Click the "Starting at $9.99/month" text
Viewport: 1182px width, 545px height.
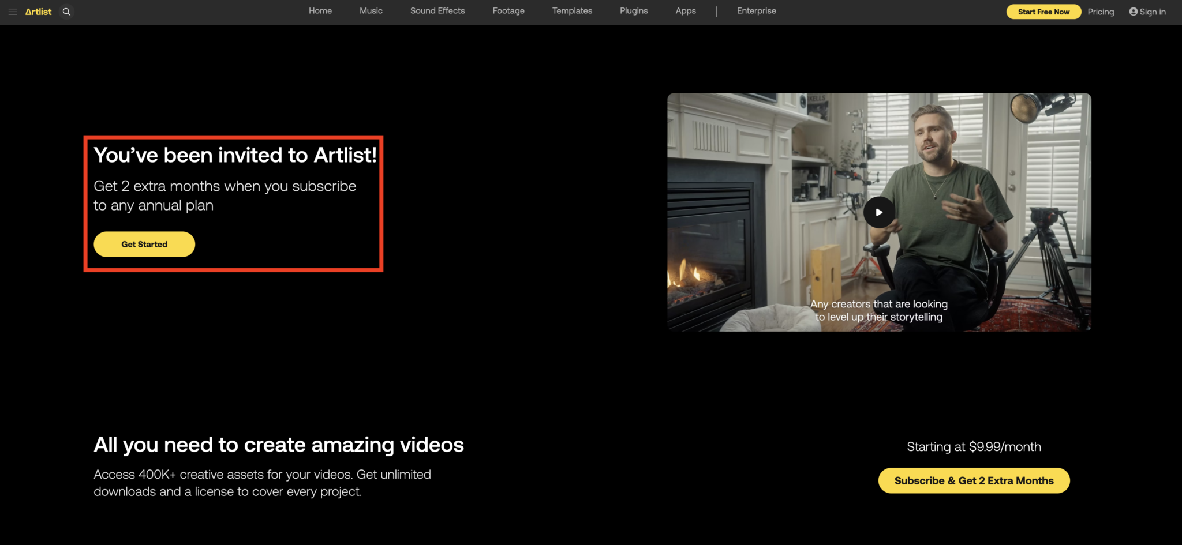coord(974,447)
